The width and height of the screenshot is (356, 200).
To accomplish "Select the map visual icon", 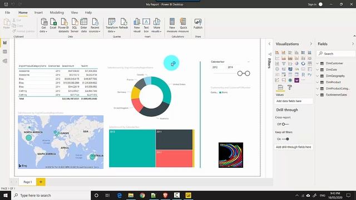I will [277, 69].
